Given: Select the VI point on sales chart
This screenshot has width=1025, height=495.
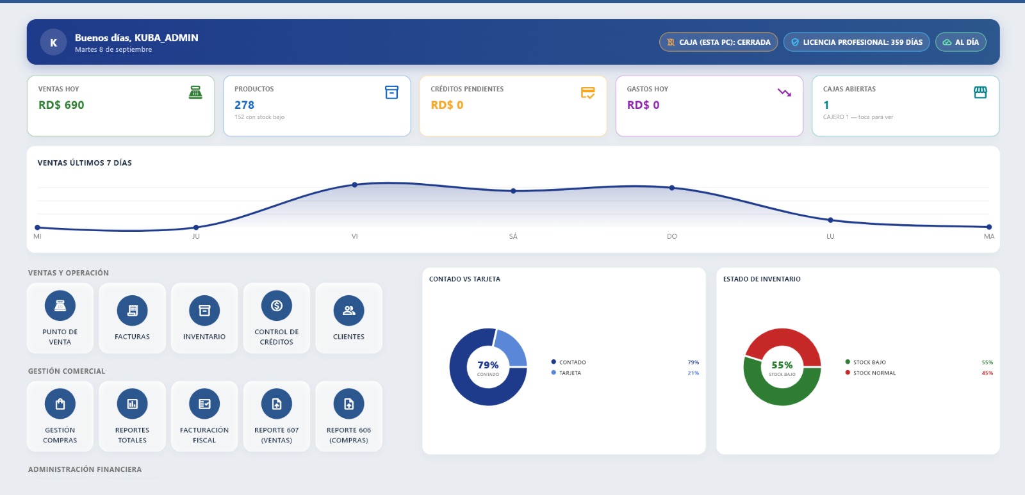Looking at the screenshot, I should [355, 185].
